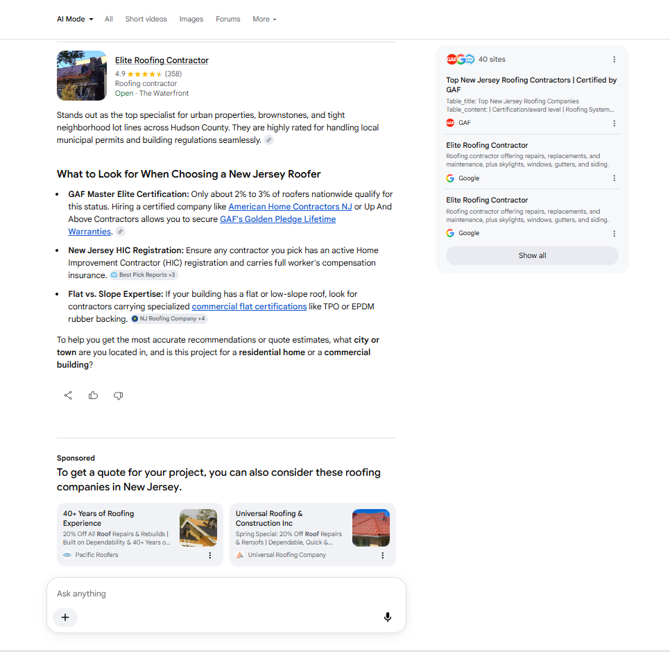Open American Home Contractors NJ link

point(290,207)
